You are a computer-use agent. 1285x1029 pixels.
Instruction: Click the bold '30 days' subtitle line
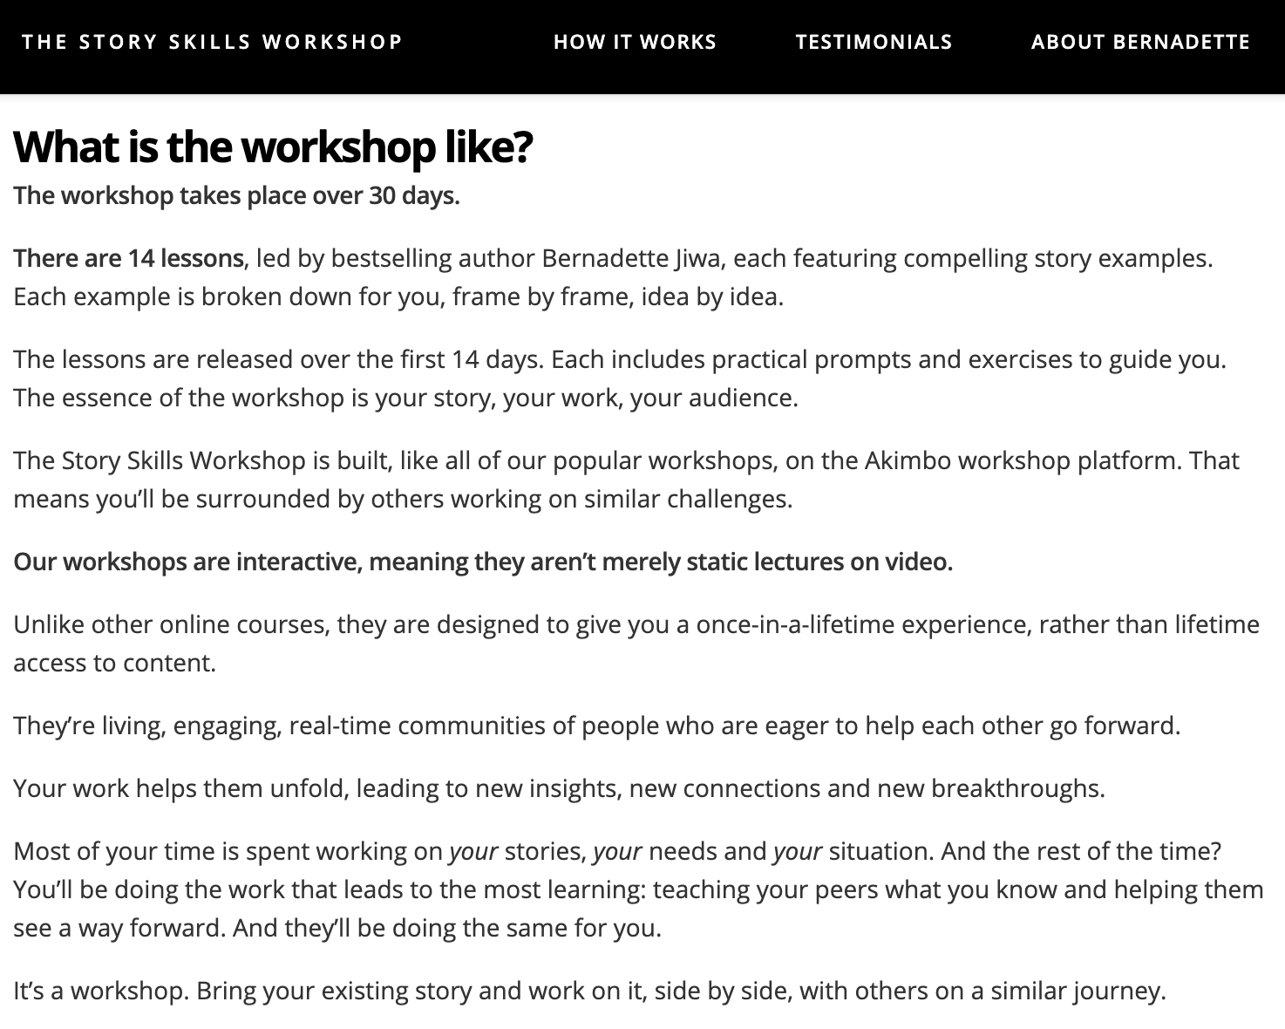[236, 195]
